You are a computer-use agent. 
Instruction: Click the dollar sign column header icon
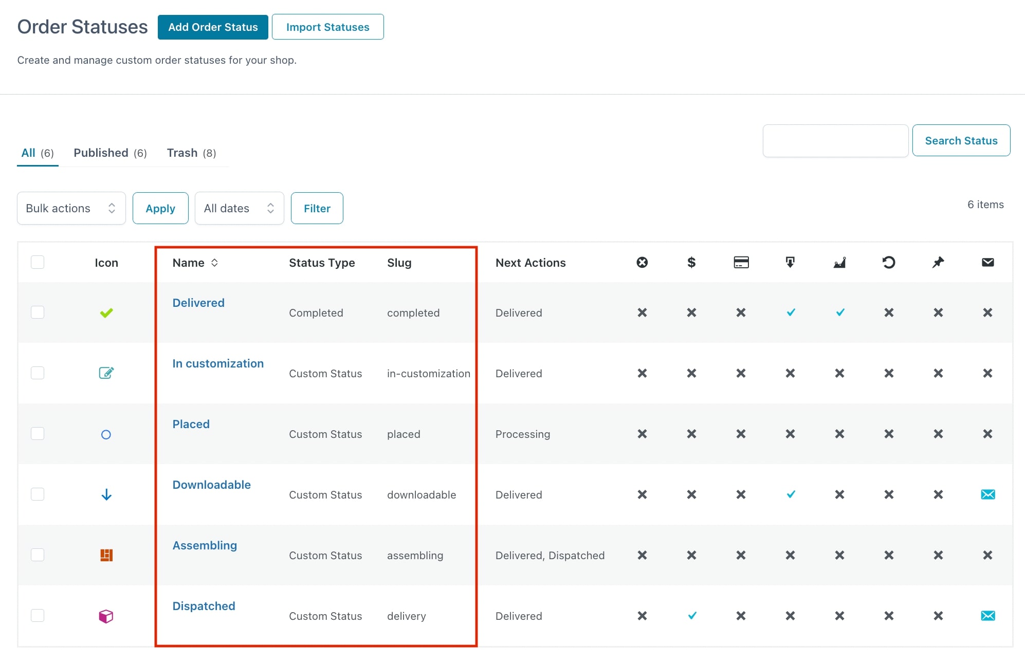[x=691, y=263]
